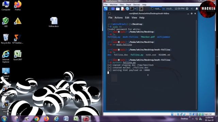
Task: Click the Windows taskbar clock
Action: 209,119
